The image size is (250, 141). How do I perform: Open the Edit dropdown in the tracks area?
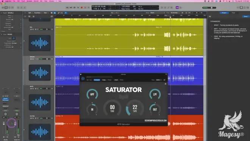pos(30,13)
